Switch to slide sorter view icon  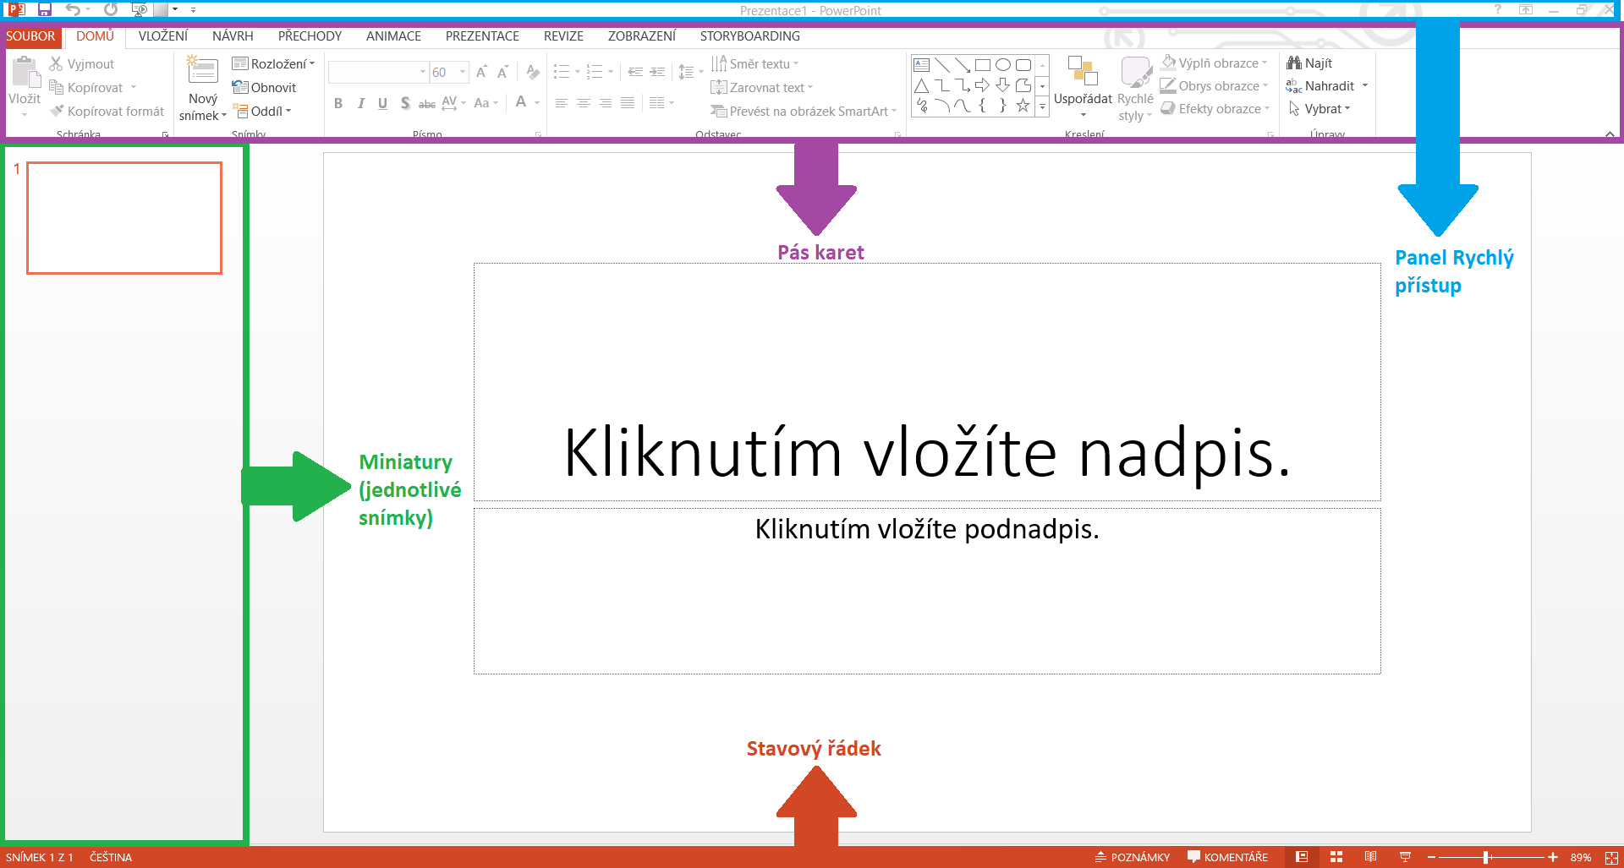[x=1336, y=857]
